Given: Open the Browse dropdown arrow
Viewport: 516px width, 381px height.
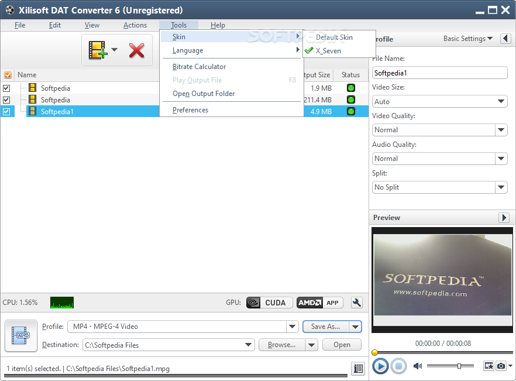Looking at the screenshot, I should (x=311, y=345).
